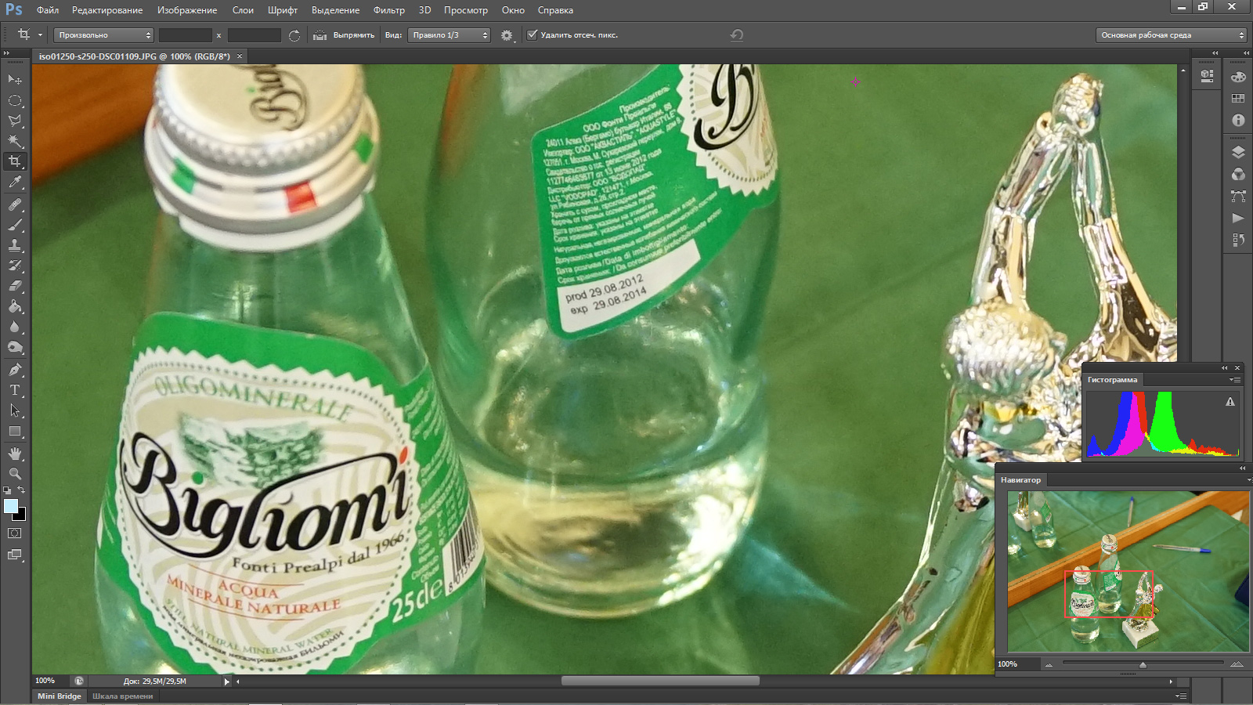The width and height of the screenshot is (1253, 705).
Task: Reset default foreground and background colors
Action: click(7, 490)
